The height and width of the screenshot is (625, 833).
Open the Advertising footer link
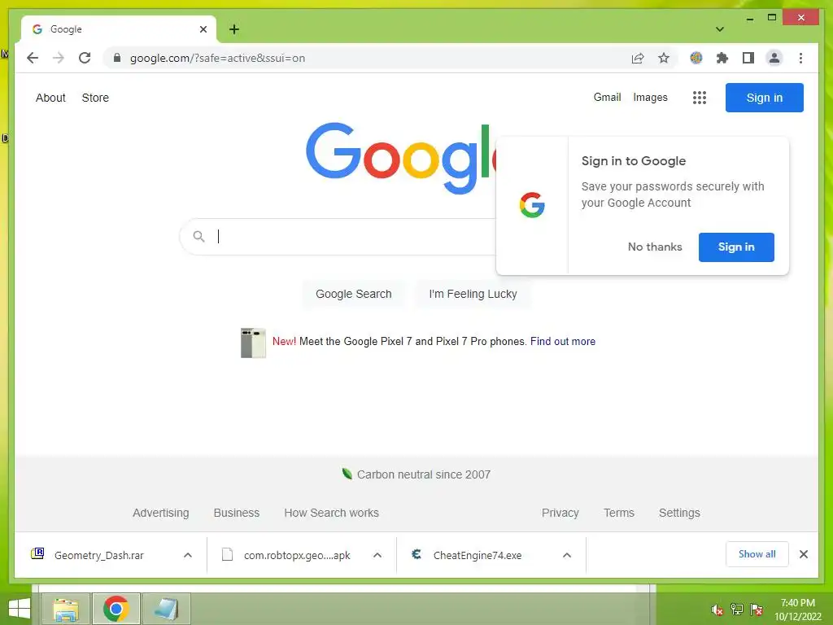pos(160,513)
